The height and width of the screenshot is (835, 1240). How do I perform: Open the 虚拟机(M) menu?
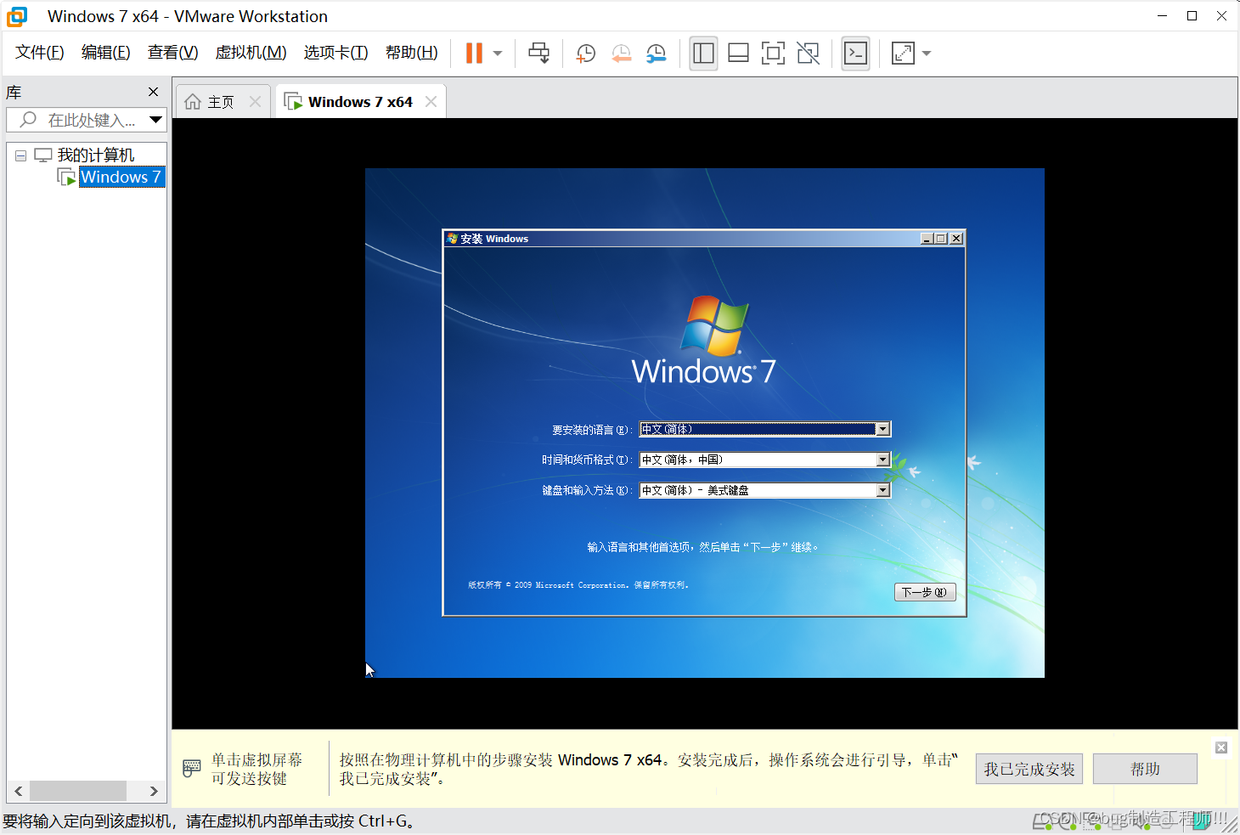(251, 53)
